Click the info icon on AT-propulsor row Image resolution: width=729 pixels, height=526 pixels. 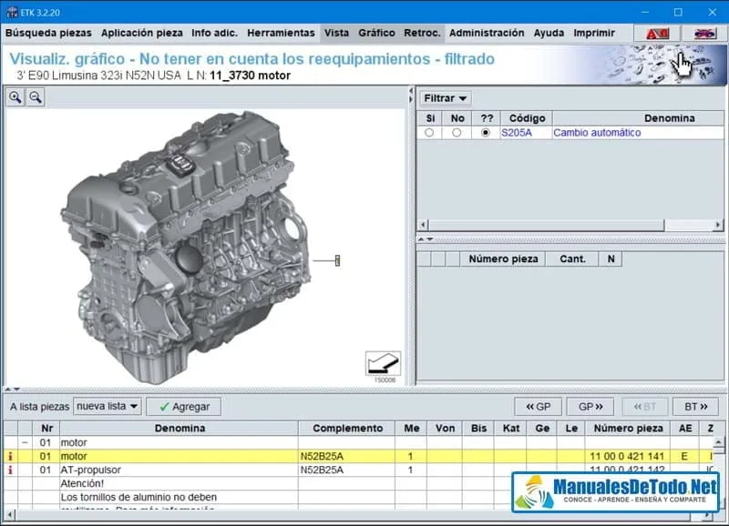(11, 470)
